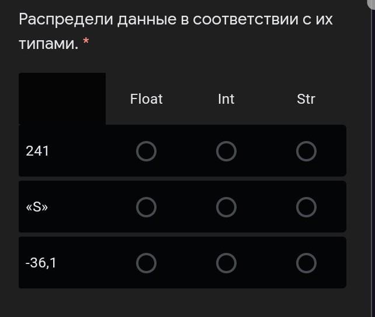Pick Int for the -36,1 row
The width and height of the screenshot is (375, 317).
226,263
